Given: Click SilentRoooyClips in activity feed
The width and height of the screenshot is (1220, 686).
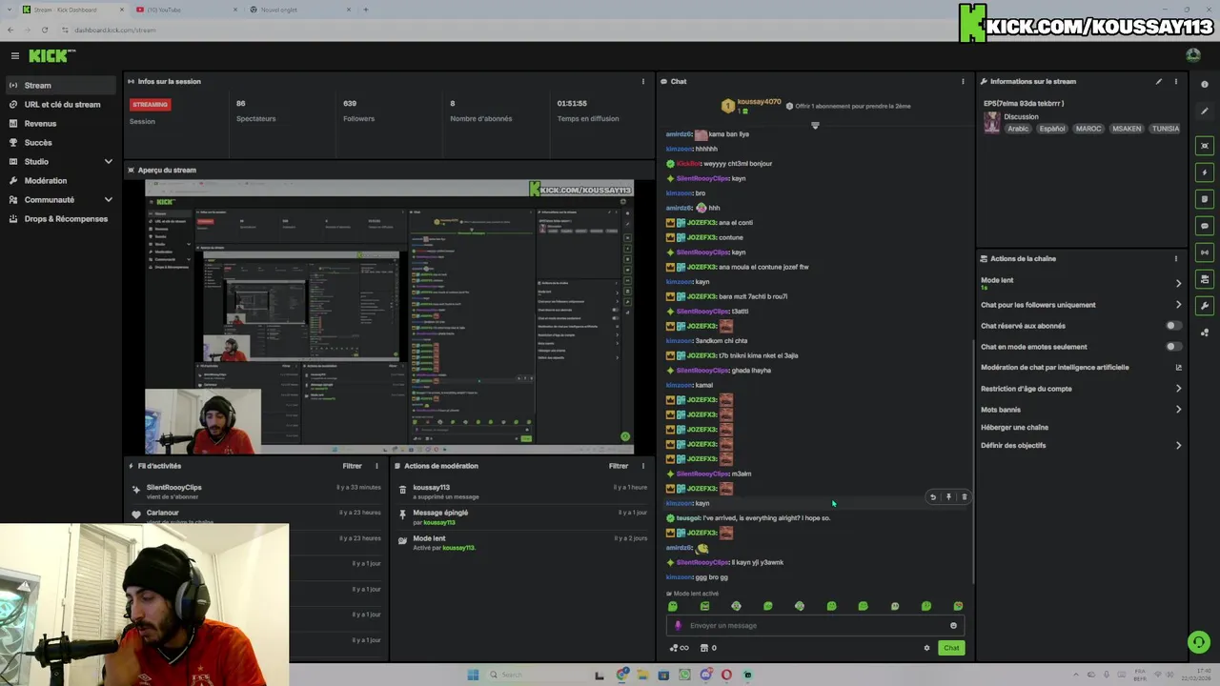Looking at the screenshot, I should click(173, 488).
